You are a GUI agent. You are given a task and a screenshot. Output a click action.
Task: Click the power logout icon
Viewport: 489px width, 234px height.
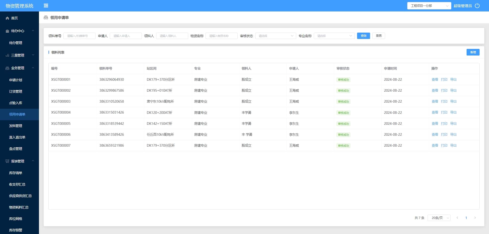point(477,6)
